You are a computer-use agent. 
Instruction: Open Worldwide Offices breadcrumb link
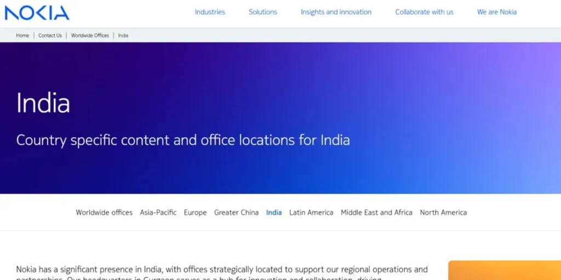pyautogui.click(x=90, y=36)
